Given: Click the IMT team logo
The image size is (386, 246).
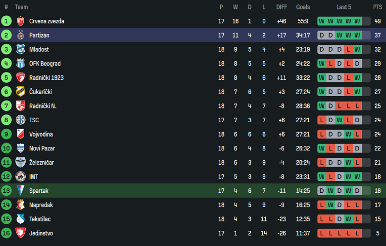Looking at the screenshot, I should click(x=20, y=176).
